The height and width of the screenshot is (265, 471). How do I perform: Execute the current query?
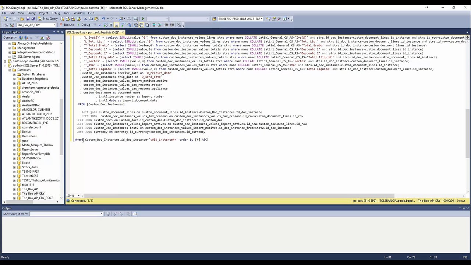coord(67,25)
